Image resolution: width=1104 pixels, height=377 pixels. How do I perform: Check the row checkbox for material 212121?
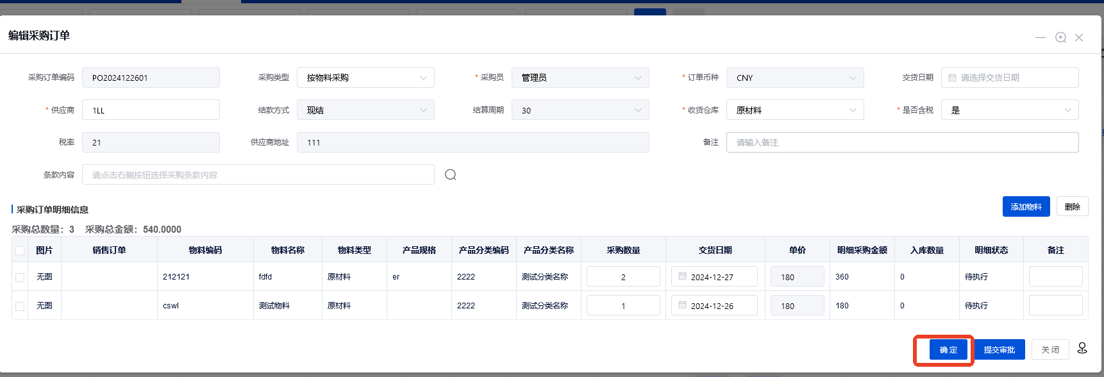[20, 277]
